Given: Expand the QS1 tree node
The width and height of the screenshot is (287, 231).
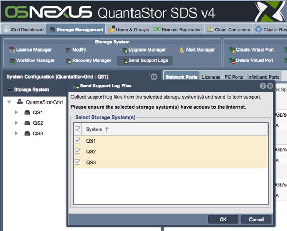Looking at the screenshot, I should (x=16, y=112).
